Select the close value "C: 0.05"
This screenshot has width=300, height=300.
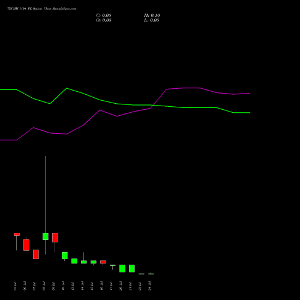pyautogui.click(x=104, y=16)
